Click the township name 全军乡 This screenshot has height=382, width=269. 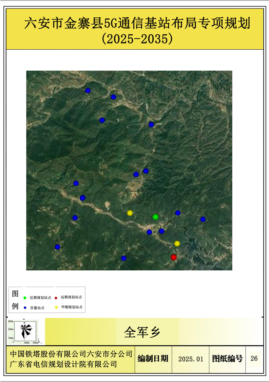tap(142, 332)
